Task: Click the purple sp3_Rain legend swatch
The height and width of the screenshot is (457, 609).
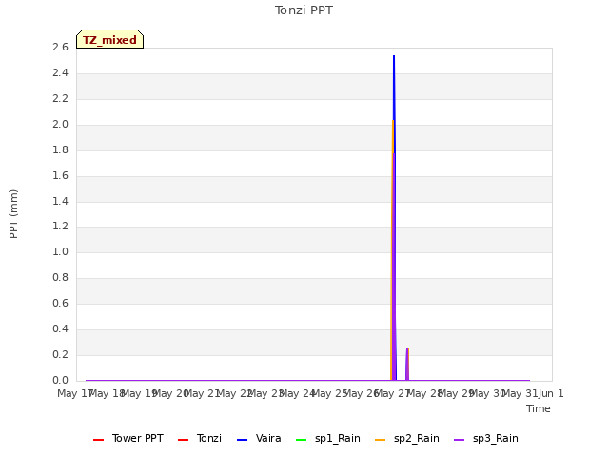Action: click(x=459, y=440)
